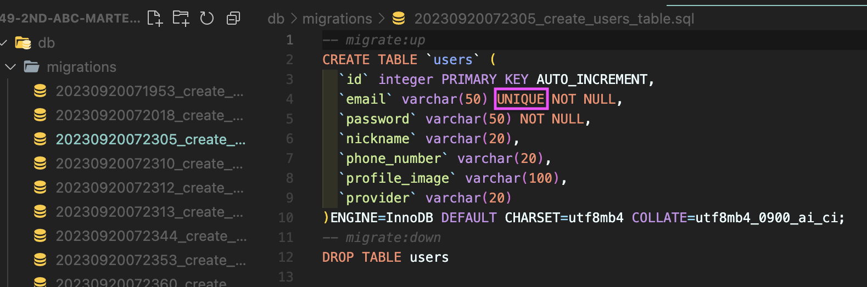Click PRIMARY keyword on line 3

(x=469, y=80)
